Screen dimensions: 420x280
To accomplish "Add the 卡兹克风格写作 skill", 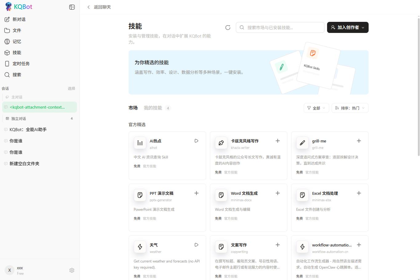I will 278,141.
